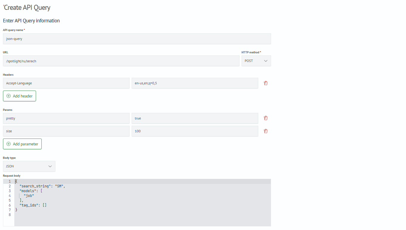Viewport: 406px width, 230px height.
Task: Delete the size parameter row
Action: [266, 131]
